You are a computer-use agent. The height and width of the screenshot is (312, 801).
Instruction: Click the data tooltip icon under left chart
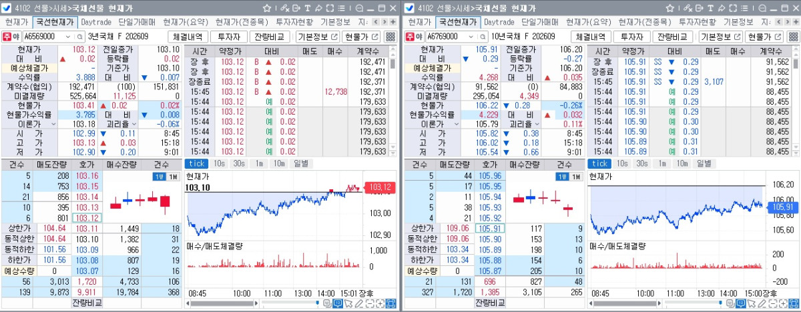pos(338,303)
